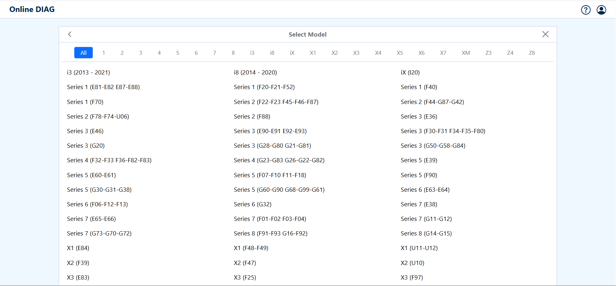Screen dimensions: 616x286
Task: Select Series 3 (E46) model
Action: click(x=85, y=131)
